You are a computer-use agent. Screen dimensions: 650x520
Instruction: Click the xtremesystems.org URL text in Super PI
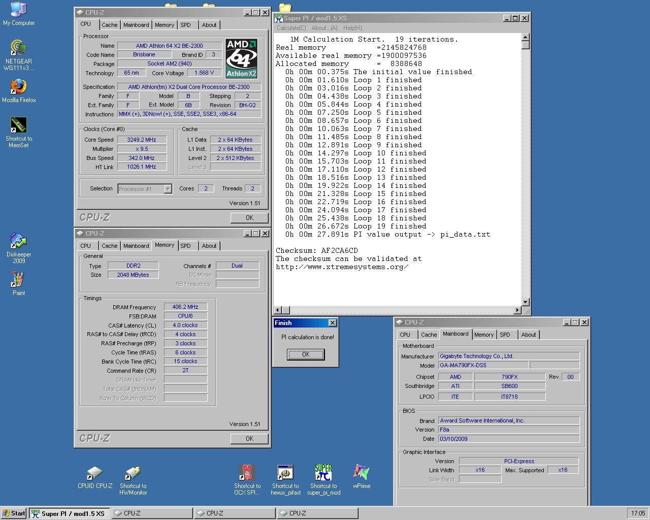(342, 267)
